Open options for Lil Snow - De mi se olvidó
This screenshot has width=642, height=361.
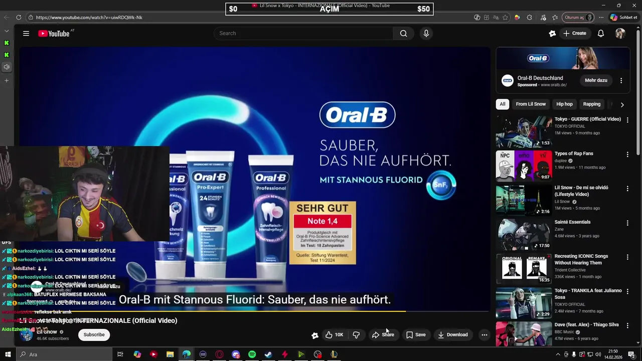click(627, 189)
